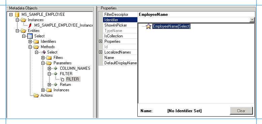262x124 pixels.
Task: Expand the COLUMN_NAMES parameter node
Action: tap(49, 68)
